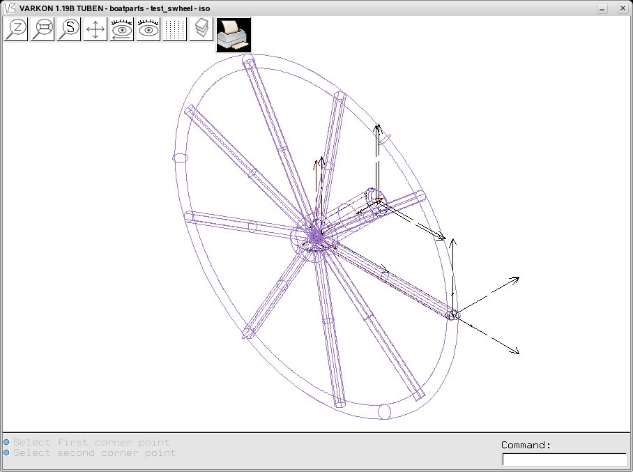Click the window title bar text
633x472 pixels.
point(114,8)
